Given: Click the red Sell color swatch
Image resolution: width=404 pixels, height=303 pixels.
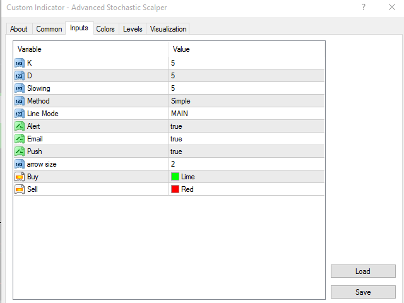Looking at the screenshot, I should point(175,189).
